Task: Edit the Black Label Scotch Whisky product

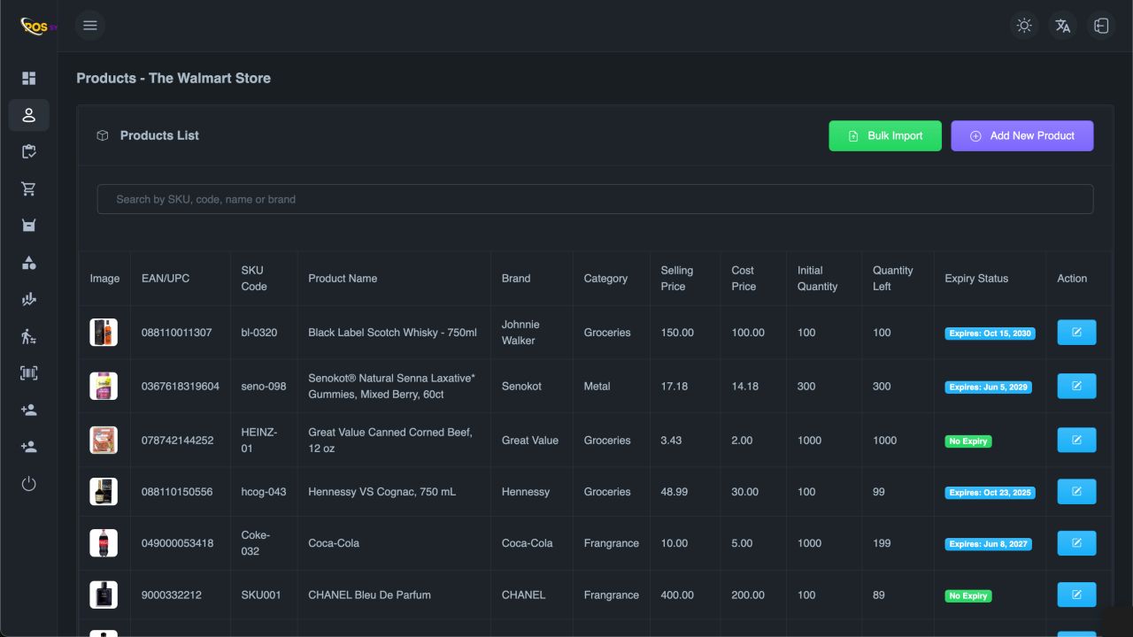Action: coord(1076,333)
